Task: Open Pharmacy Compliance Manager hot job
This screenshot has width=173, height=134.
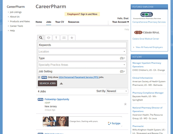Action: pyautogui.click(x=148, y=93)
